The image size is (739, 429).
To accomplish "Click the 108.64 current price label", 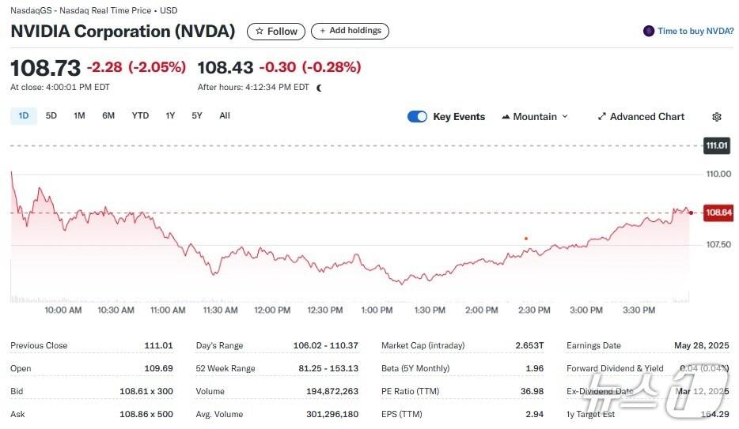I will [x=718, y=213].
